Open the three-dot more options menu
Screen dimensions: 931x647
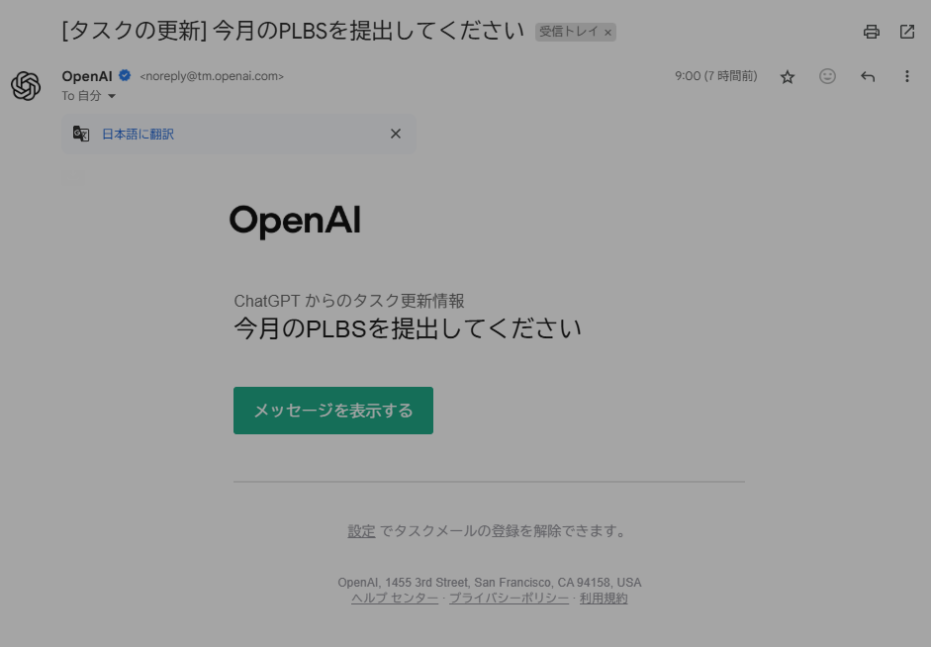(x=906, y=76)
